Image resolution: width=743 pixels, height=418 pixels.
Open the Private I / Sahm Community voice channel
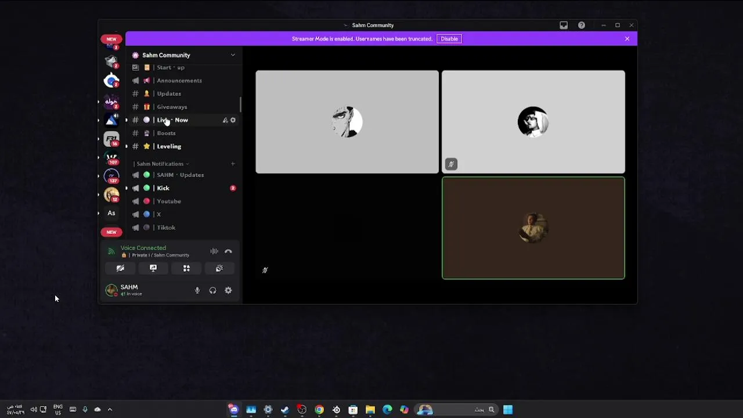[x=156, y=255]
